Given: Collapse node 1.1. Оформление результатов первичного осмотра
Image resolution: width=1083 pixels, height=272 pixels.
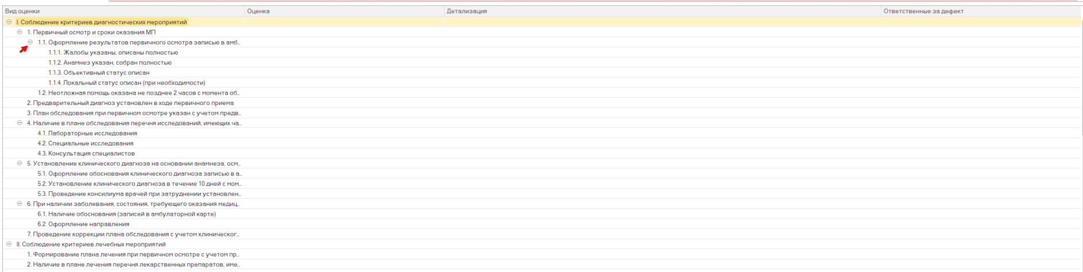Looking at the screenshot, I should (30, 42).
